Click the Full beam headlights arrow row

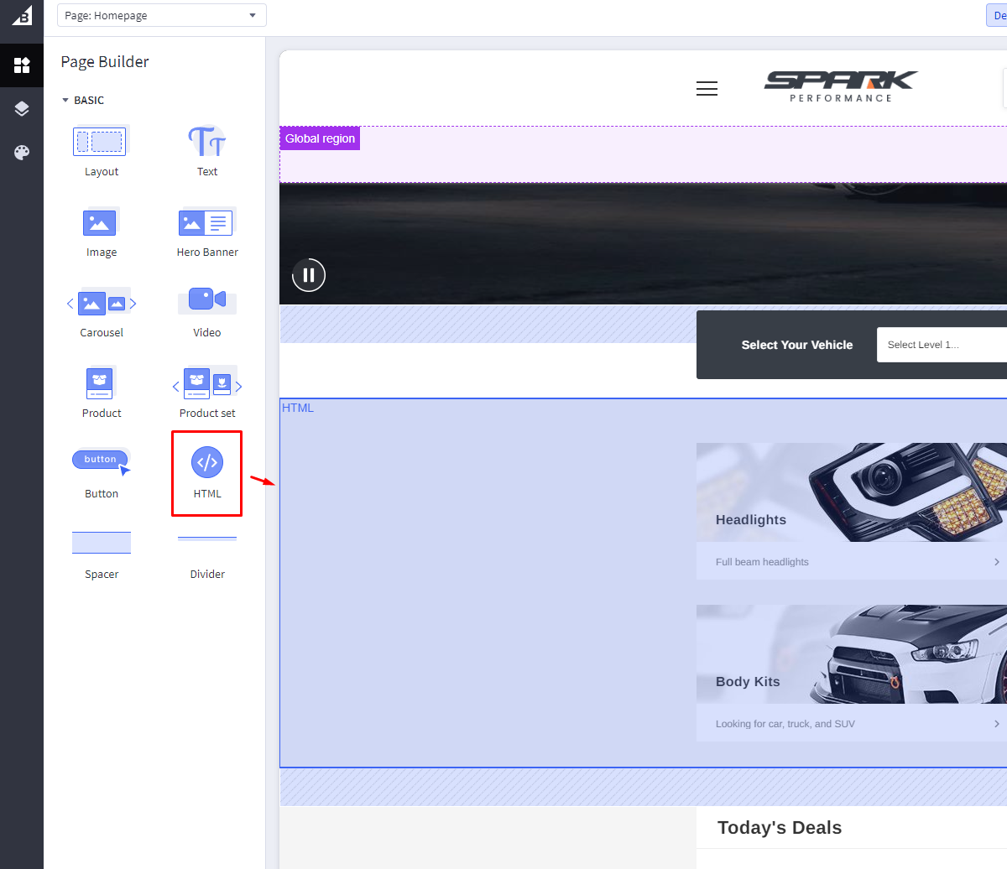point(852,561)
